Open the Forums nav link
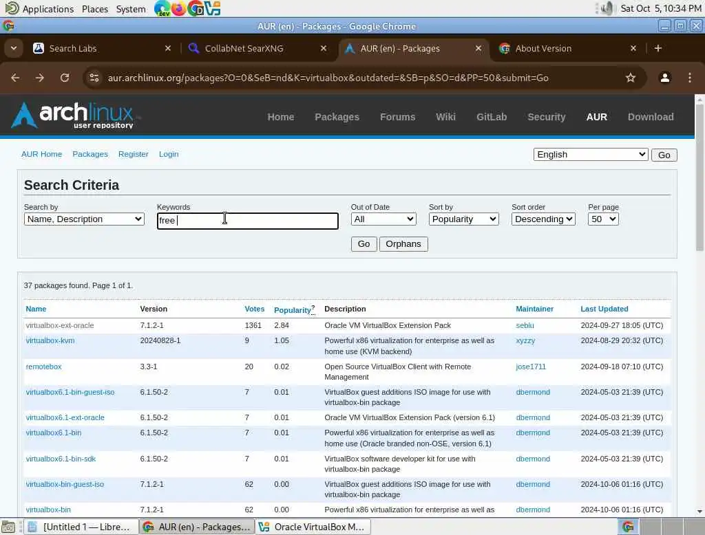 point(397,117)
